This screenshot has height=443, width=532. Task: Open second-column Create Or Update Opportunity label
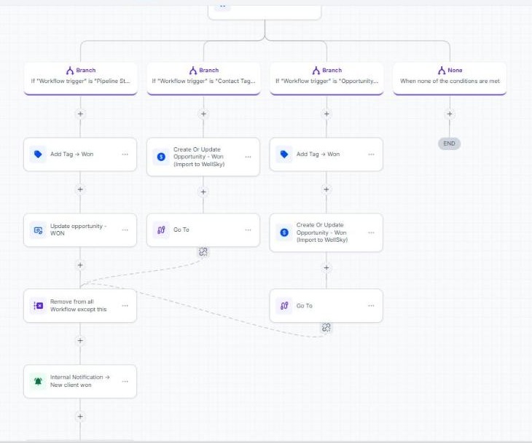(199, 157)
